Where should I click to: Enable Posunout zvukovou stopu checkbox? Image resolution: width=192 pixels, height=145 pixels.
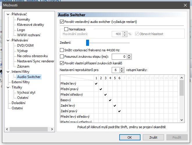(62, 57)
